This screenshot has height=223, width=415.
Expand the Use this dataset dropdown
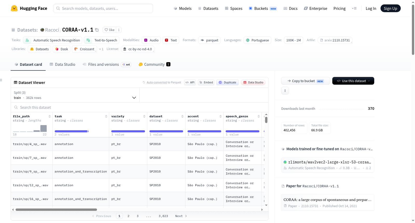[x=353, y=81]
